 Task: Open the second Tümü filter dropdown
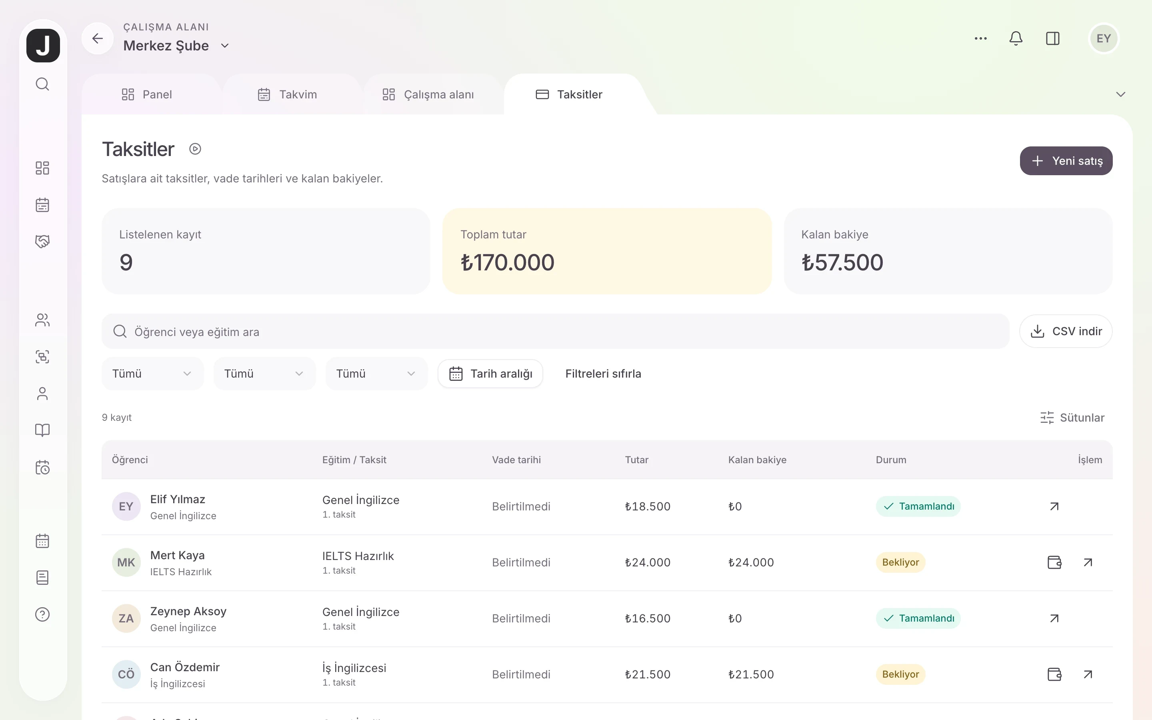point(265,374)
